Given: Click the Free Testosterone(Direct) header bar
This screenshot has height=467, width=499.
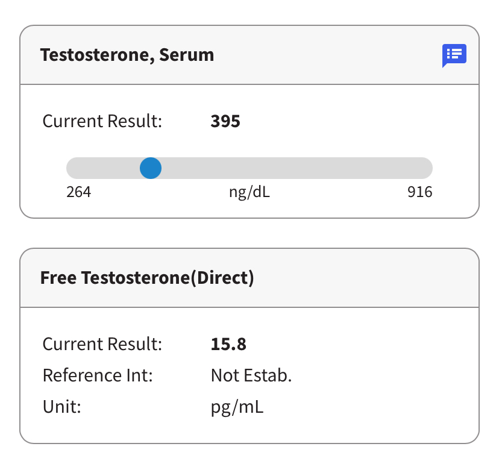Looking at the screenshot, I should coord(362,278).
